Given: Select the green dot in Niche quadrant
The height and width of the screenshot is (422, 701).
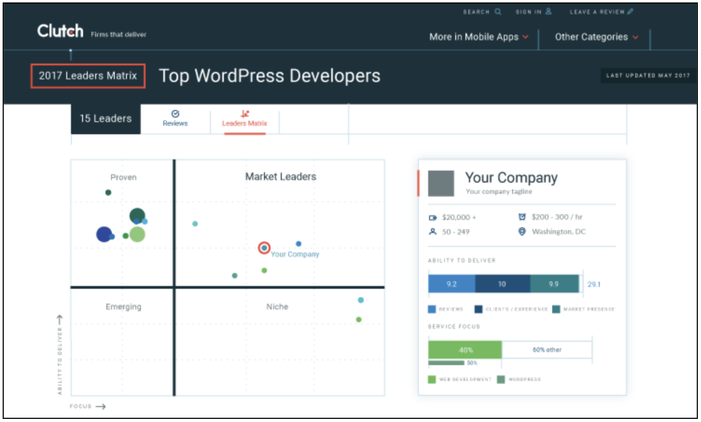Looking at the screenshot, I should (x=359, y=319).
